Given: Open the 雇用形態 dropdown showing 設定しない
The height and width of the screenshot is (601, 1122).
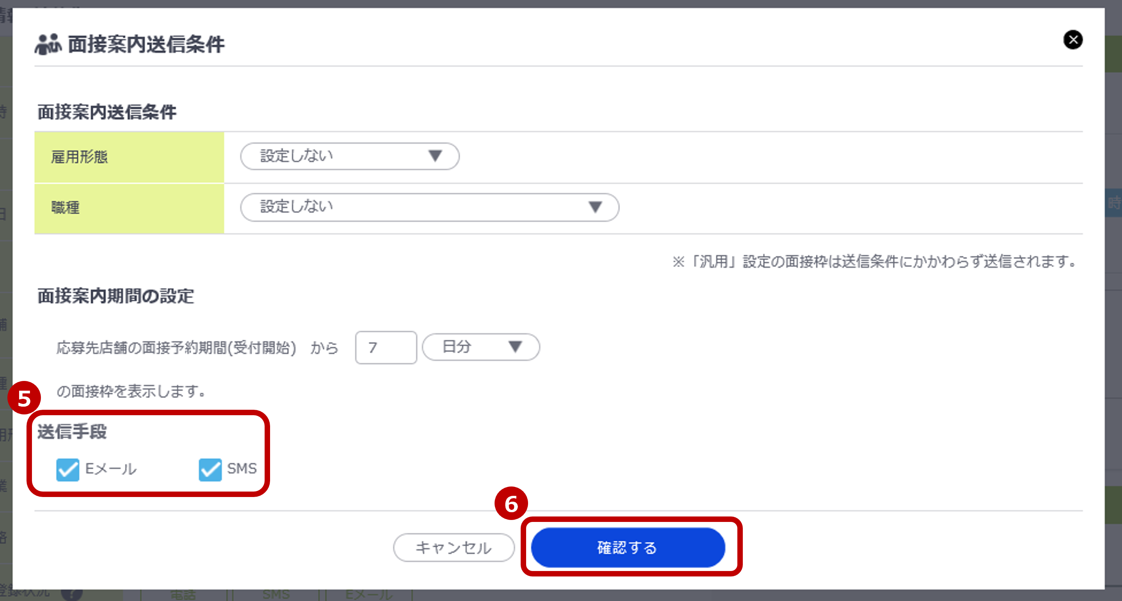Looking at the screenshot, I should [348, 156].
